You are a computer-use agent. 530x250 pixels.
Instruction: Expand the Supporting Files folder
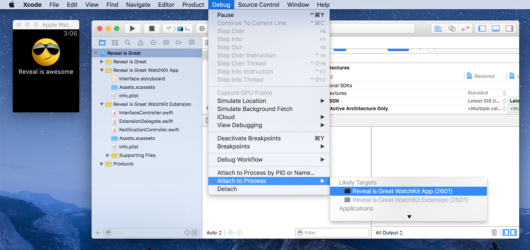(x=108, y=155)
